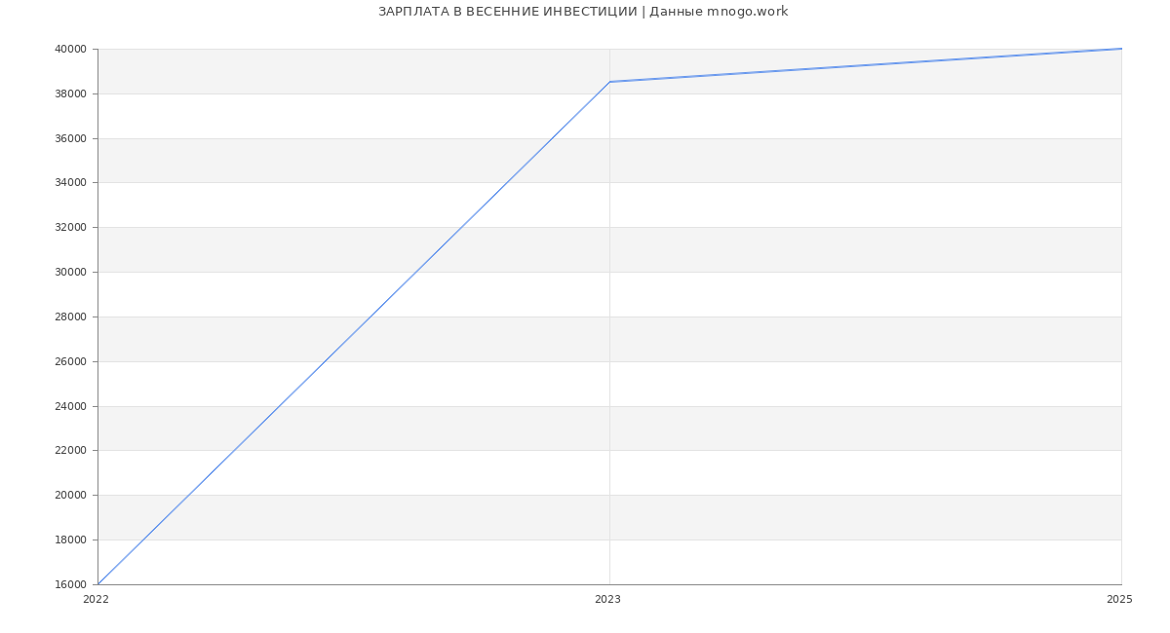This screenshot has width=1170, height=633.
Task: Click the 26000 y-axis label
Action: [x=70, y=361]
